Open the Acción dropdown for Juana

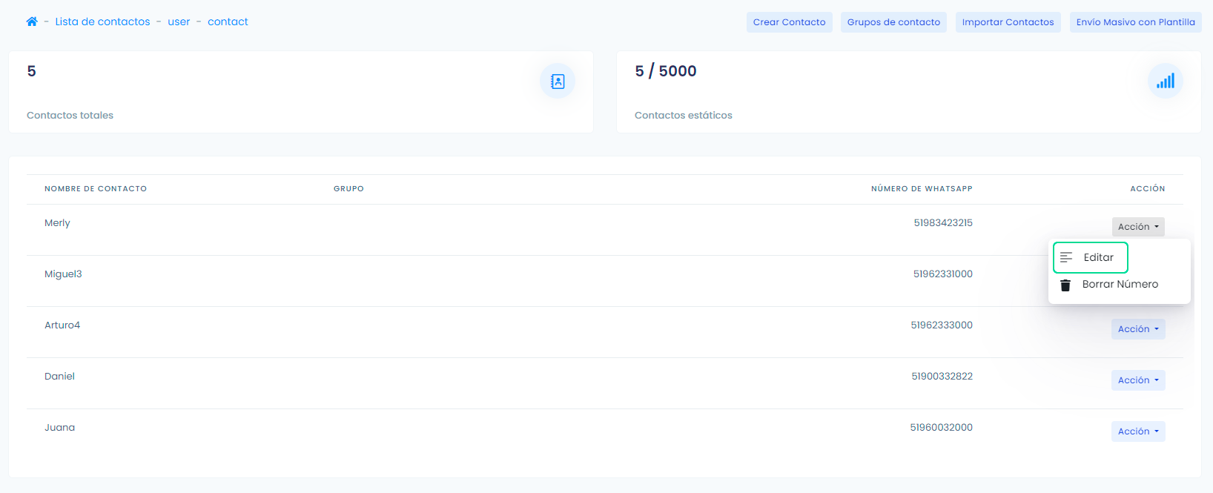[x=1137, y=431]
